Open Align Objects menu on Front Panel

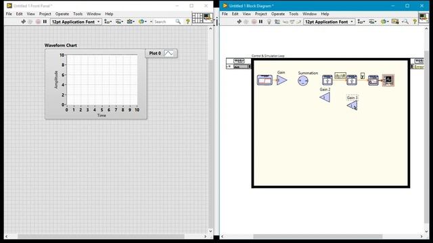click(108, 22)
